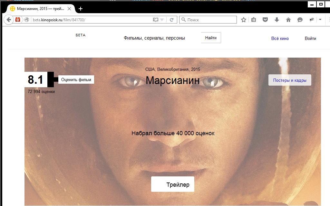Image resolution: width=330 pixels, height=206 pixels.
Task: Click the bug extension icon in toolbar
Action: point(312,20)
